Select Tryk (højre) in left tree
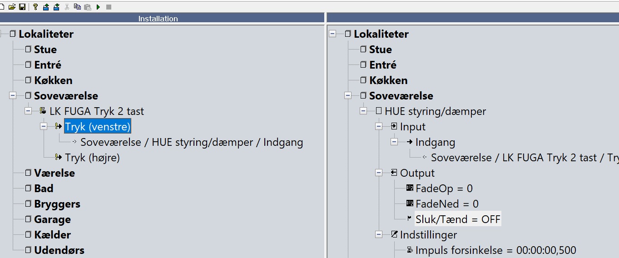Image resolution: width=619 pixels, height=258 pixels. 92,158
